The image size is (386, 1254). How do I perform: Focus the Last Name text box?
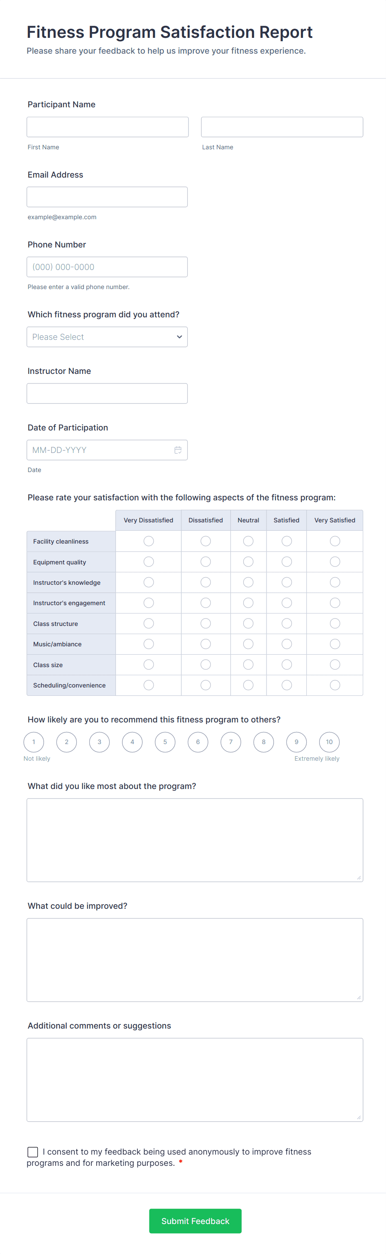coord(281,127)
